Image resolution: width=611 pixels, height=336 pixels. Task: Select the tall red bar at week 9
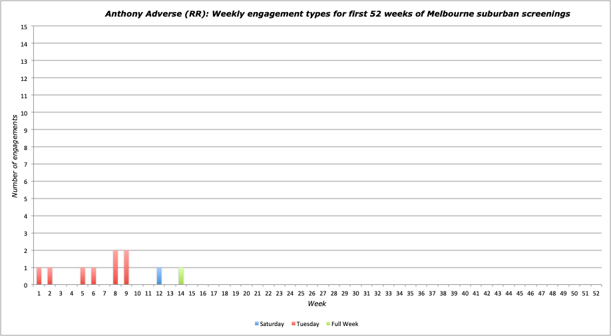coord(126,268)
